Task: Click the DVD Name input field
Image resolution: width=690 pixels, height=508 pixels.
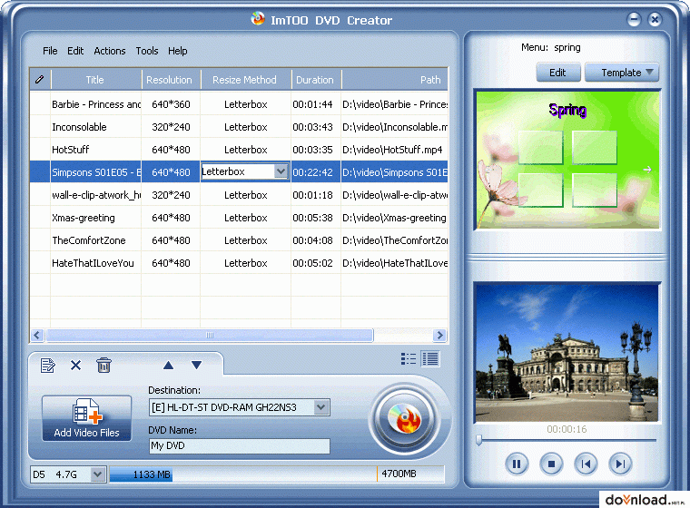Action: (240, 446)
